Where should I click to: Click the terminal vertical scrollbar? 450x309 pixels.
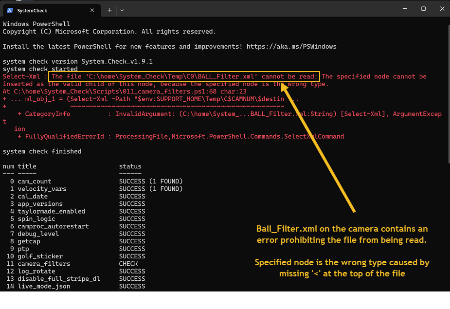[449, 94]
